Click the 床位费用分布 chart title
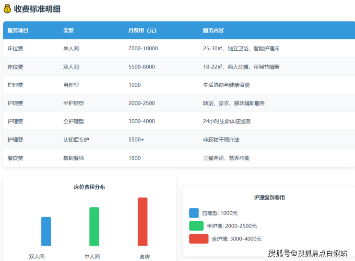This screenshot has width=355, height=261. 89,187
